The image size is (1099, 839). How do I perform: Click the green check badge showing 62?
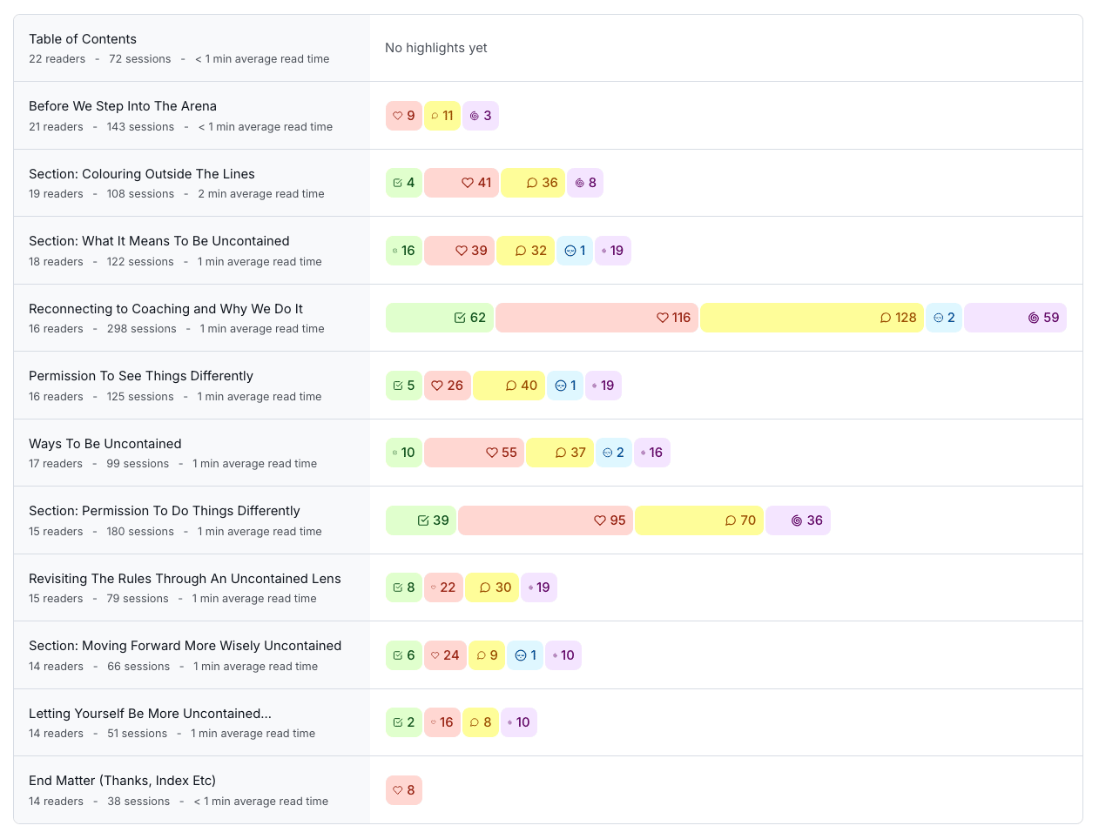coord(440,318)
